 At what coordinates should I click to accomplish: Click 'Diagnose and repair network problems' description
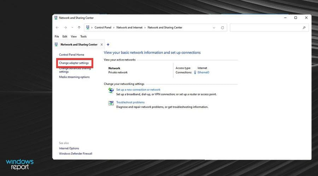pyautogui.click(x=162, y=107)
